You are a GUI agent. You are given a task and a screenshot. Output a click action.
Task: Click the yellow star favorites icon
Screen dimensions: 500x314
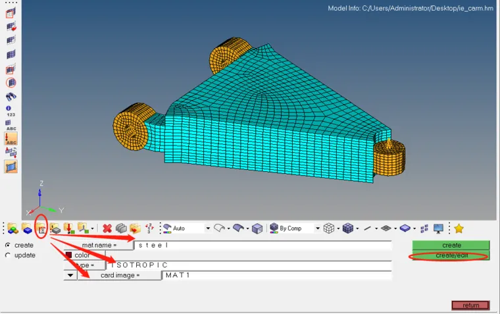click(x=459, y=228)
